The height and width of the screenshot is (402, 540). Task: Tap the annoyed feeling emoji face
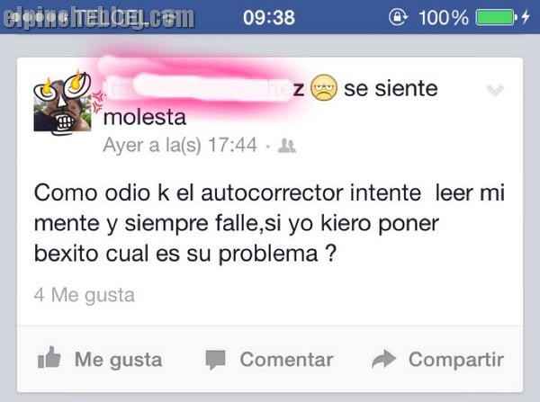(324, 88)
